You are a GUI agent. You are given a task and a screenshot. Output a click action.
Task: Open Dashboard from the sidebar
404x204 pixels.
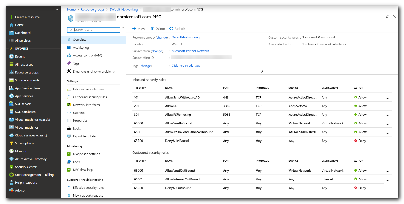pyautogui.click(x=23, y=33)
